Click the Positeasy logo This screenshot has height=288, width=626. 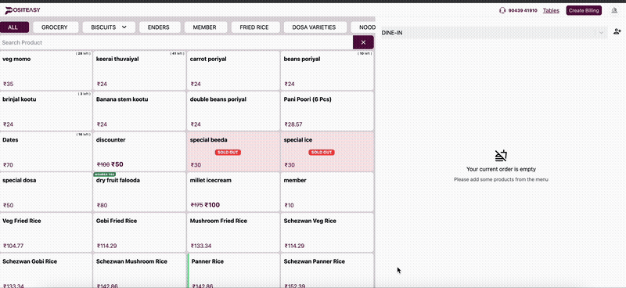point(23,10)
